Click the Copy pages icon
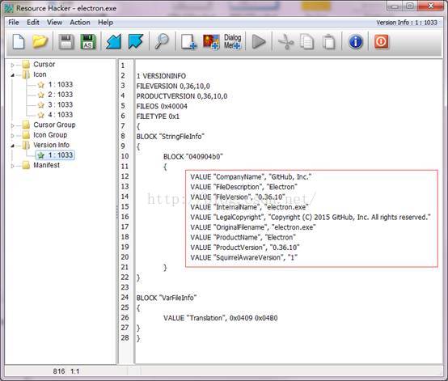This screenshot has width=448, height=381. pyautogui.click(x=306, y=42)
